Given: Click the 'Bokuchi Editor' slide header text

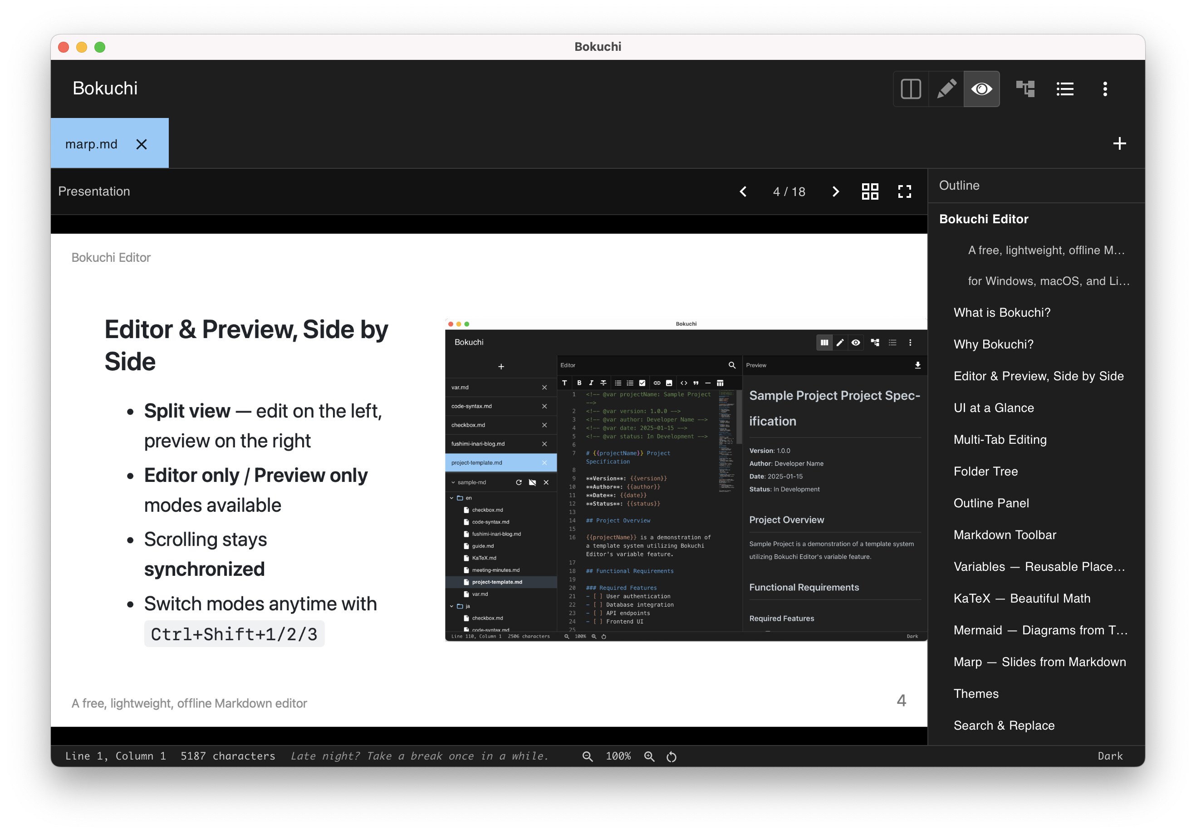Looking at the screenshot, I should click(x=111, y=257).
